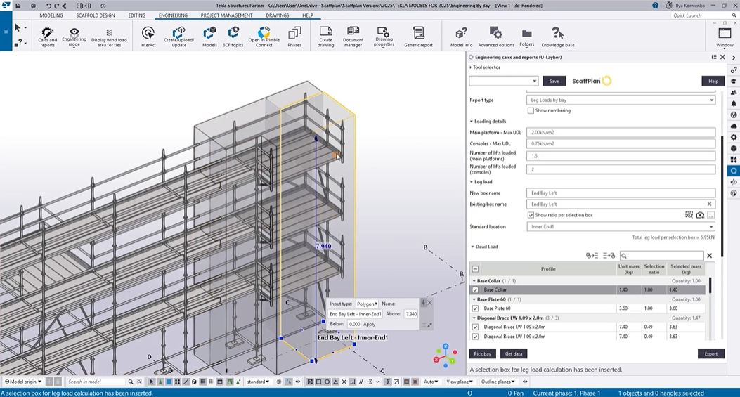Click the Pick bay button
This screenshot has height=397, width=740.
pos(482,353)
